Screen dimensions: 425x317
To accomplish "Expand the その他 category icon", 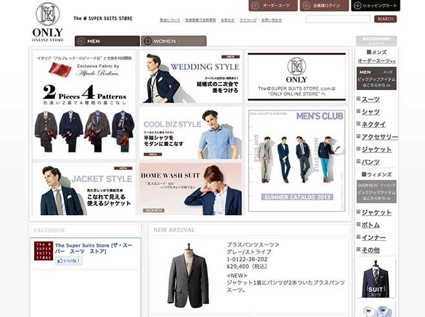I will point(358,249).
